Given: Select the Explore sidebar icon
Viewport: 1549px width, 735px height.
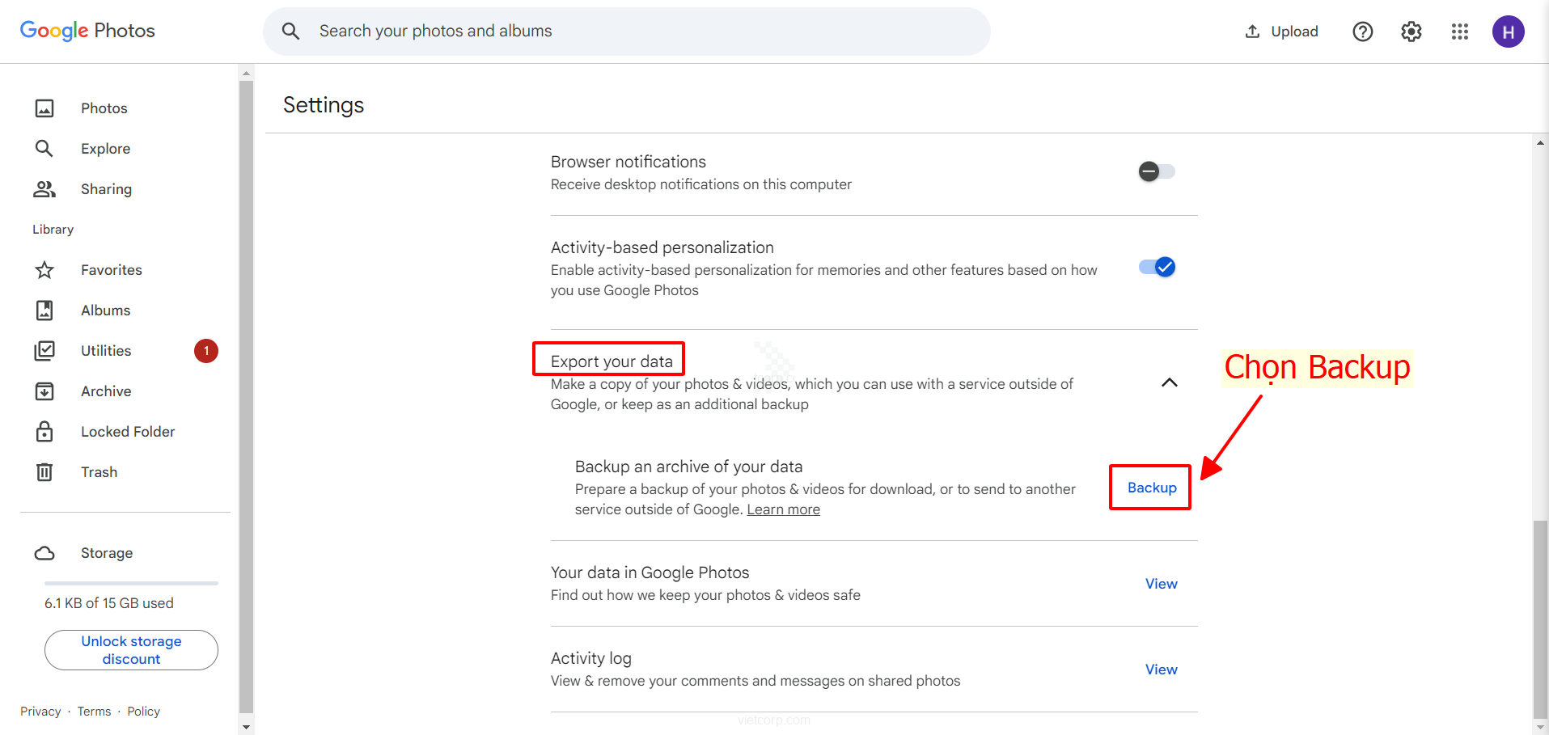Looking at the screenshot, I should click(x=44, y=148).
